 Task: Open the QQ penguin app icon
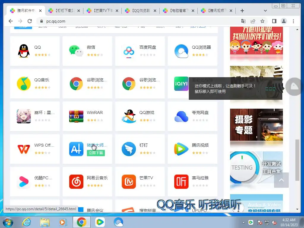[x=24, y=51]
